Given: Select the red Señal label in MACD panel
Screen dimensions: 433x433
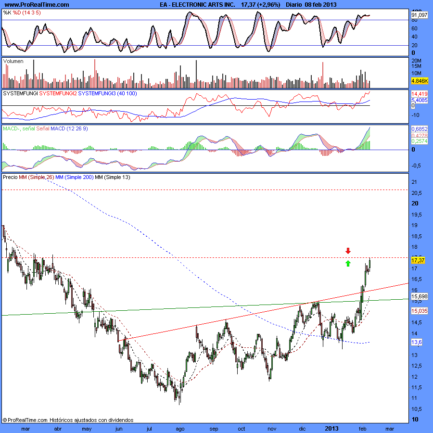Looking at the screenshot, I should point(43,128).
